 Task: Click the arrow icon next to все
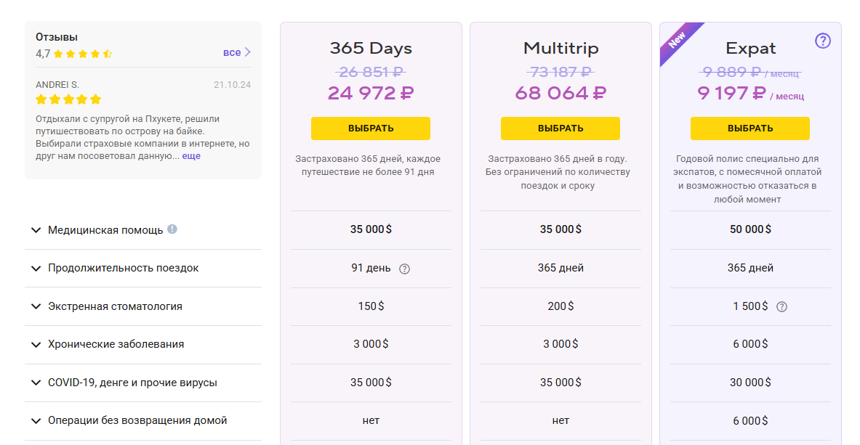[248, 52]
